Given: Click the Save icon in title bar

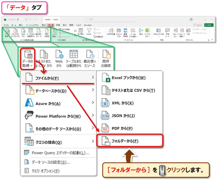Looking at the screenshot, I should tap(26, 19).
